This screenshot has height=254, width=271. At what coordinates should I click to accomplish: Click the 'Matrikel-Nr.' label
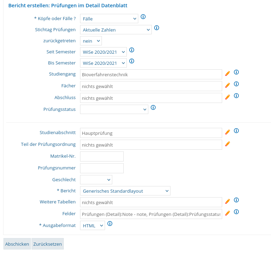63,156
